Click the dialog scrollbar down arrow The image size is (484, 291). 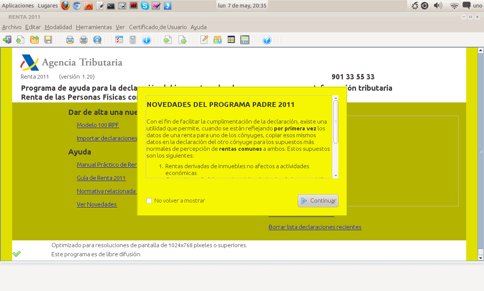[336, 176]
